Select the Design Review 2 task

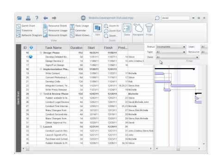click(87, 61)
